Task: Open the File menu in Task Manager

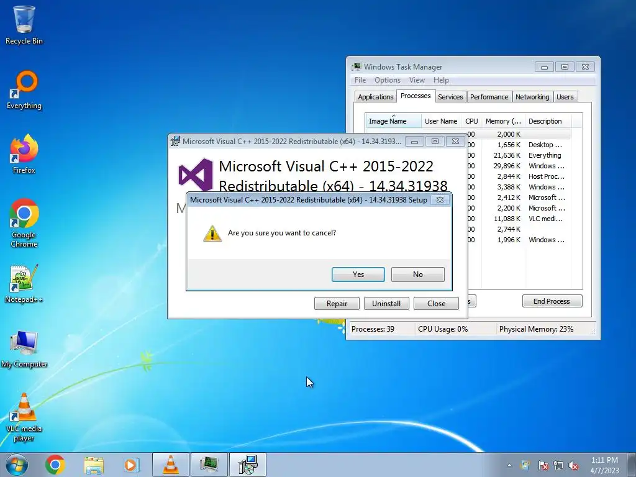Action: pyautogui.click(x=360, y=80)
